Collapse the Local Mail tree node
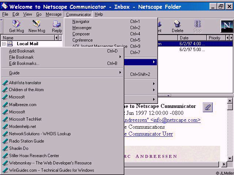This screenshot has width=234, height=175. tap(4, 44)
